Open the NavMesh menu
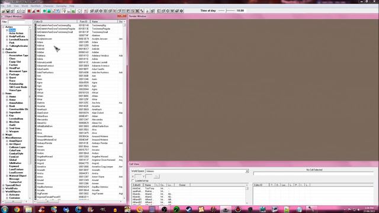This screenshot has height=213, width=379. (36, 6)
